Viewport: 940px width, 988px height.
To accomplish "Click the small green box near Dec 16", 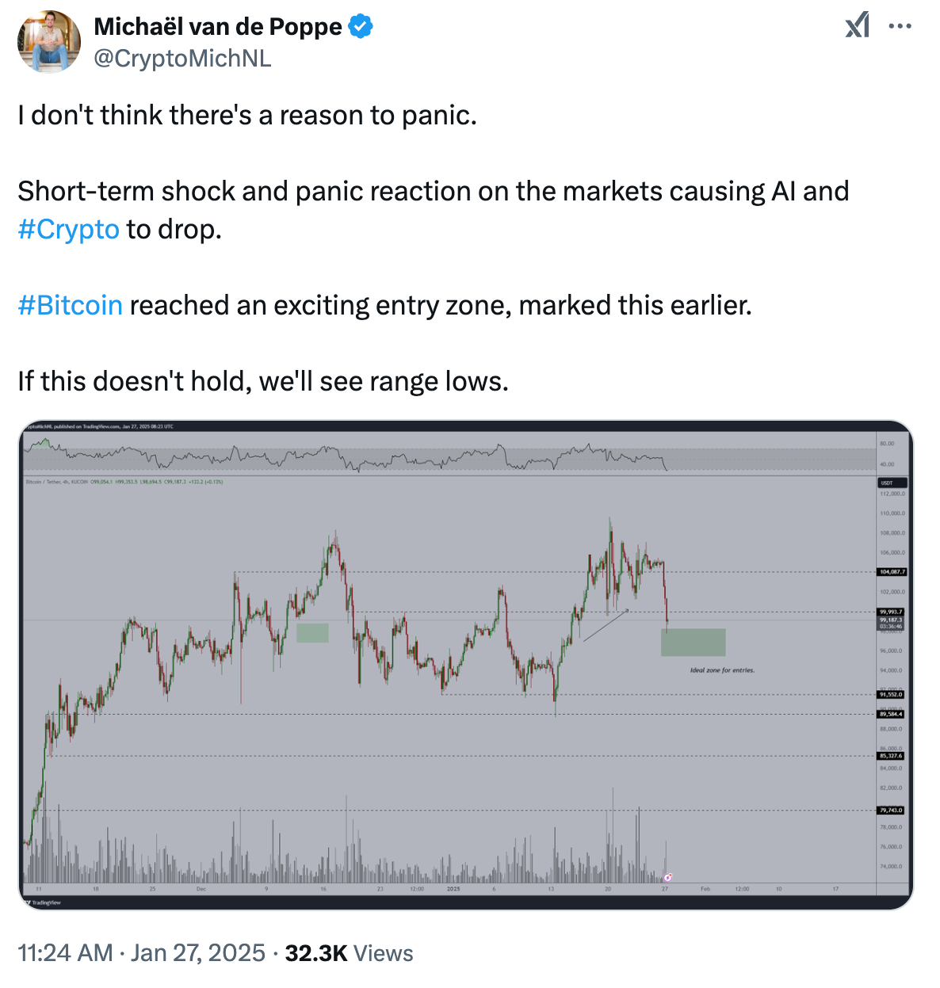I will coord(312,632).
